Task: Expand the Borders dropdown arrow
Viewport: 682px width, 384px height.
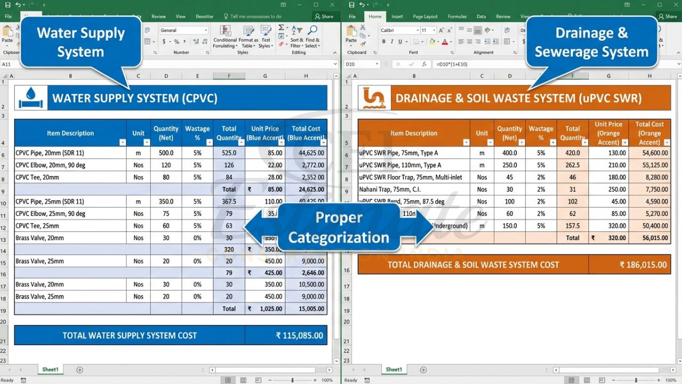Action: tap(423, 41)
